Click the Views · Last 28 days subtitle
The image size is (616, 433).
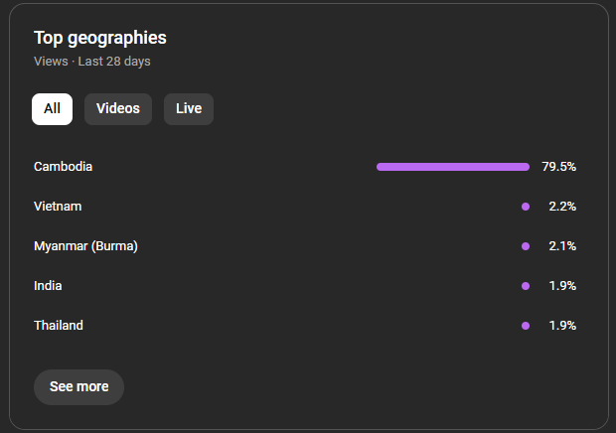[92, 62]
